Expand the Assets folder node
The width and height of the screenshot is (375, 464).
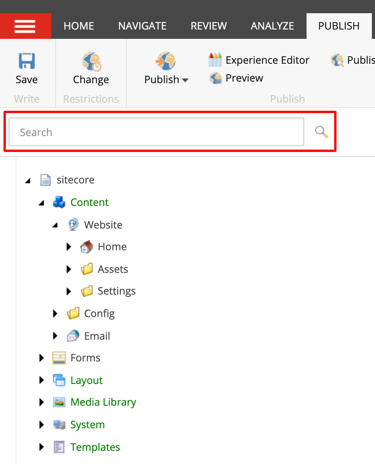[69, 269]
